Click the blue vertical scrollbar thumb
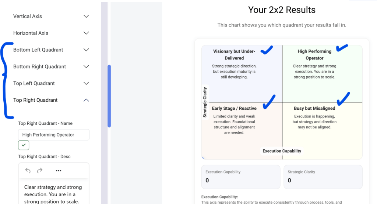The width and height of the screenshot is (377, 204). pos(109,96)
